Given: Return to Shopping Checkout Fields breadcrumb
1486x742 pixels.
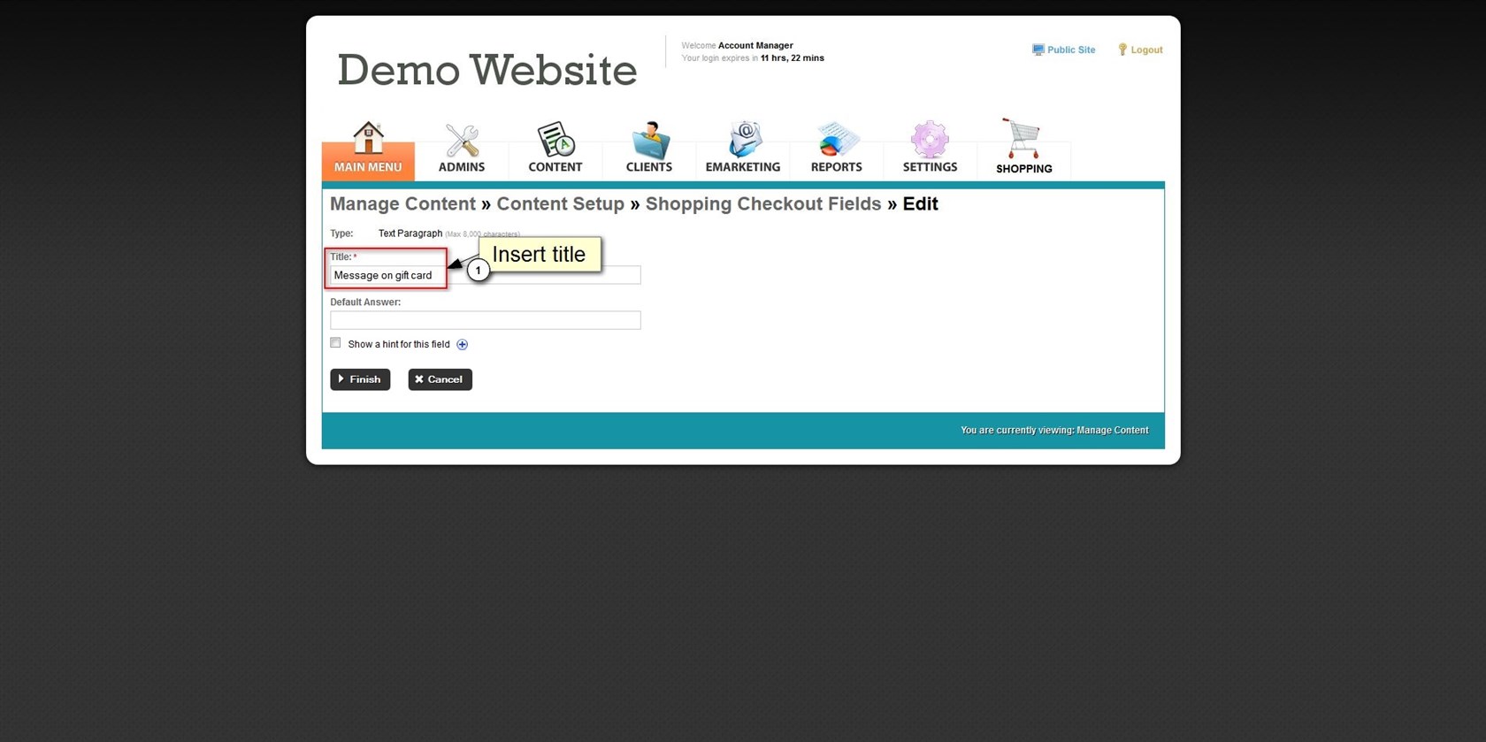Looking at the screenshot, I should 762,204.
